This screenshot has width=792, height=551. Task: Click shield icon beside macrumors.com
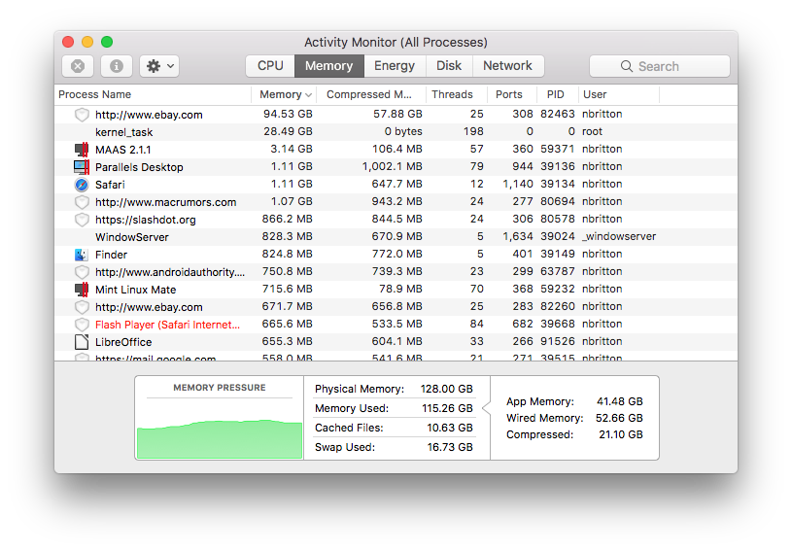82,202
